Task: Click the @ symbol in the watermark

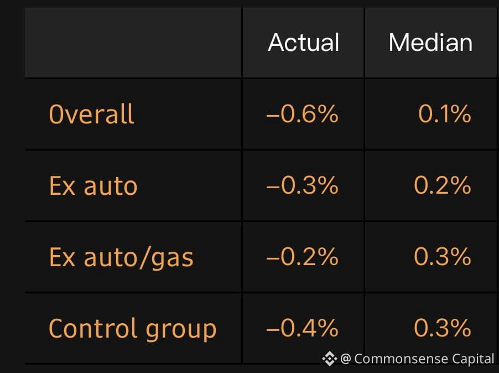Action: [x=346, y=359]
